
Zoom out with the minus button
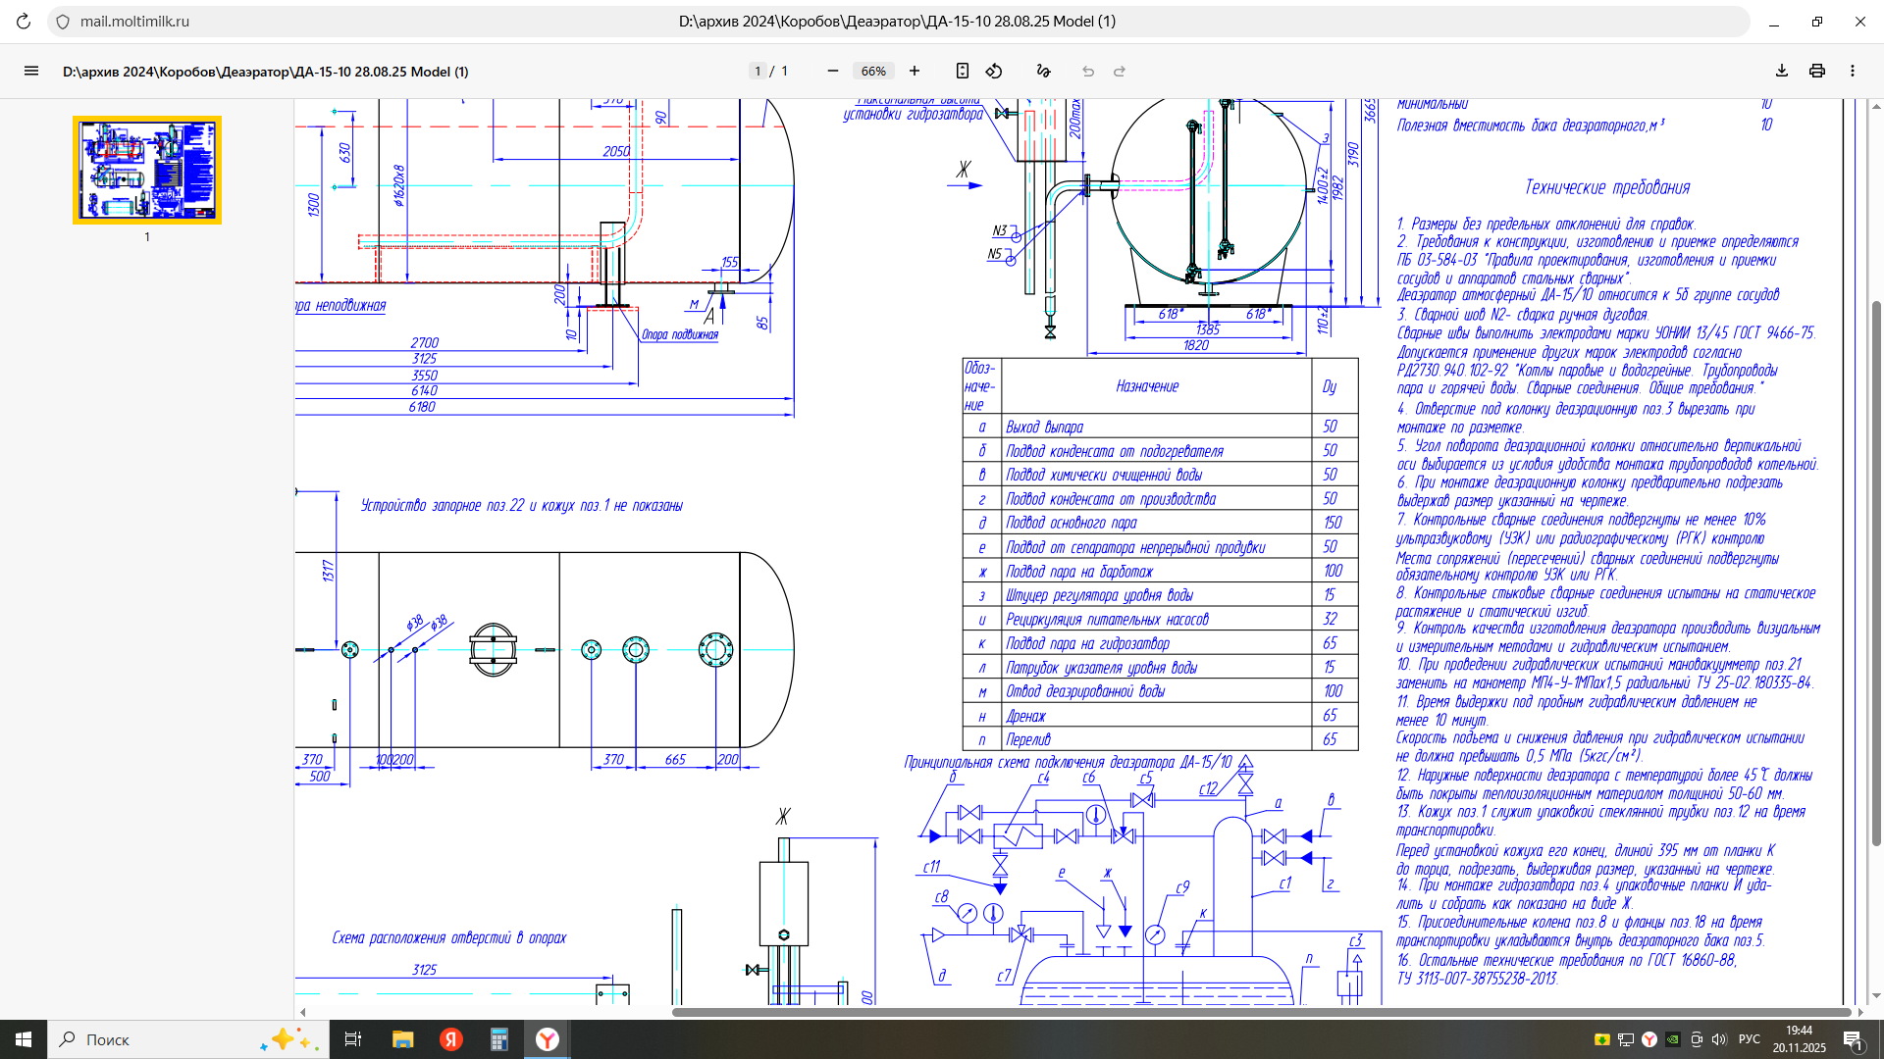coord(833,71)
